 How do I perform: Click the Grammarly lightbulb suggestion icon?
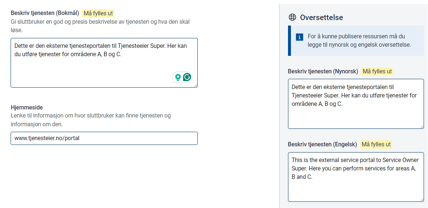tap(178, 77)
